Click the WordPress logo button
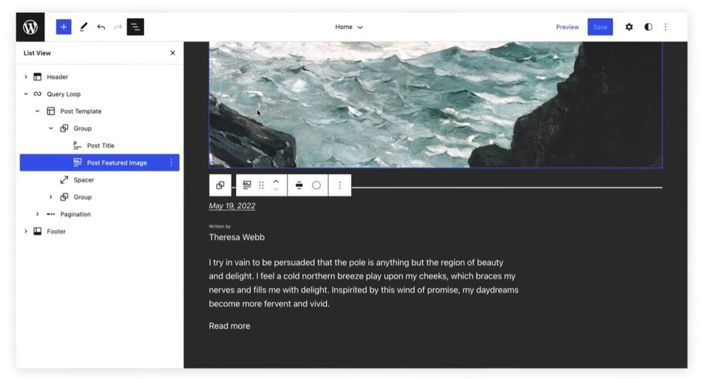Screen dimensions: 705x379 tap(30, 27)
